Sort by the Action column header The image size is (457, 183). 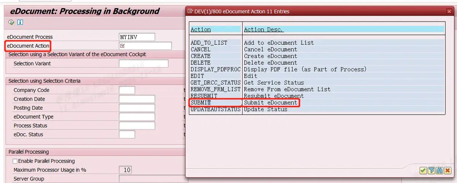tap(201, 30)
